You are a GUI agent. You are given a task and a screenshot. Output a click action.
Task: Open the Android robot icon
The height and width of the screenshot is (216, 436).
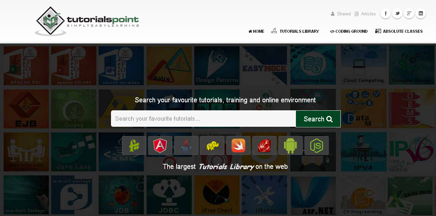pos(291,145)
